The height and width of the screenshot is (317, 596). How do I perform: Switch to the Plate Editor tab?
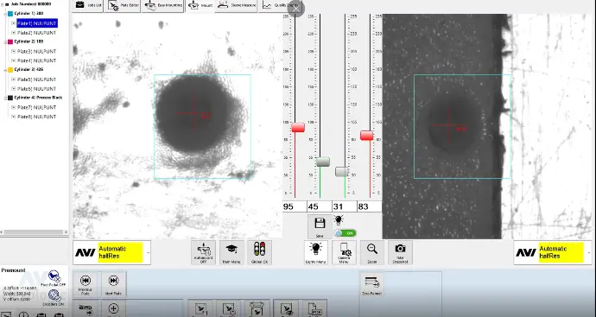(124, 5)
